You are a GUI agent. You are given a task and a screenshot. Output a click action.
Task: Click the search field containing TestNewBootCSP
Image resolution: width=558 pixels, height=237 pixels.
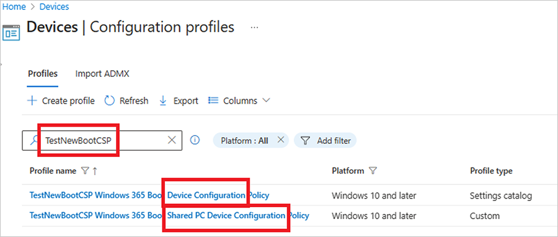tap(102, 141)
